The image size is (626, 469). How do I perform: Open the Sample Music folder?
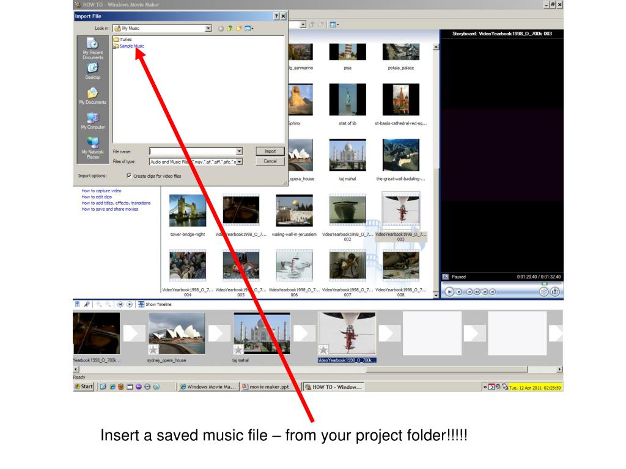tap(128, 46)
